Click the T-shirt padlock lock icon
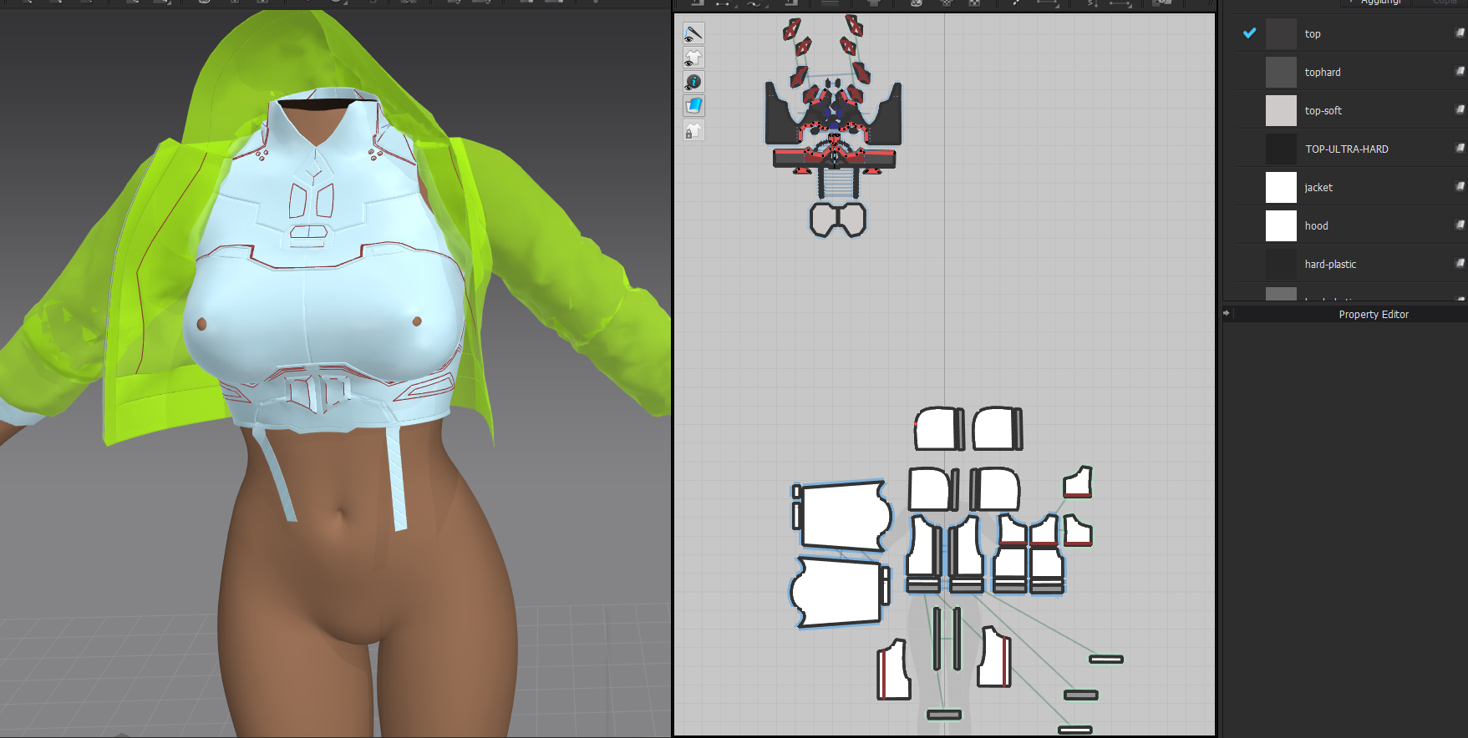Screen dimensions: 1468x738 [693, 130]
